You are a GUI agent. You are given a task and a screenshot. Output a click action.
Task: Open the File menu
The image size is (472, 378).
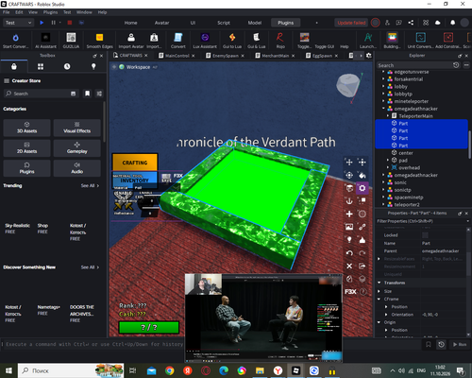tap(6, 12)
